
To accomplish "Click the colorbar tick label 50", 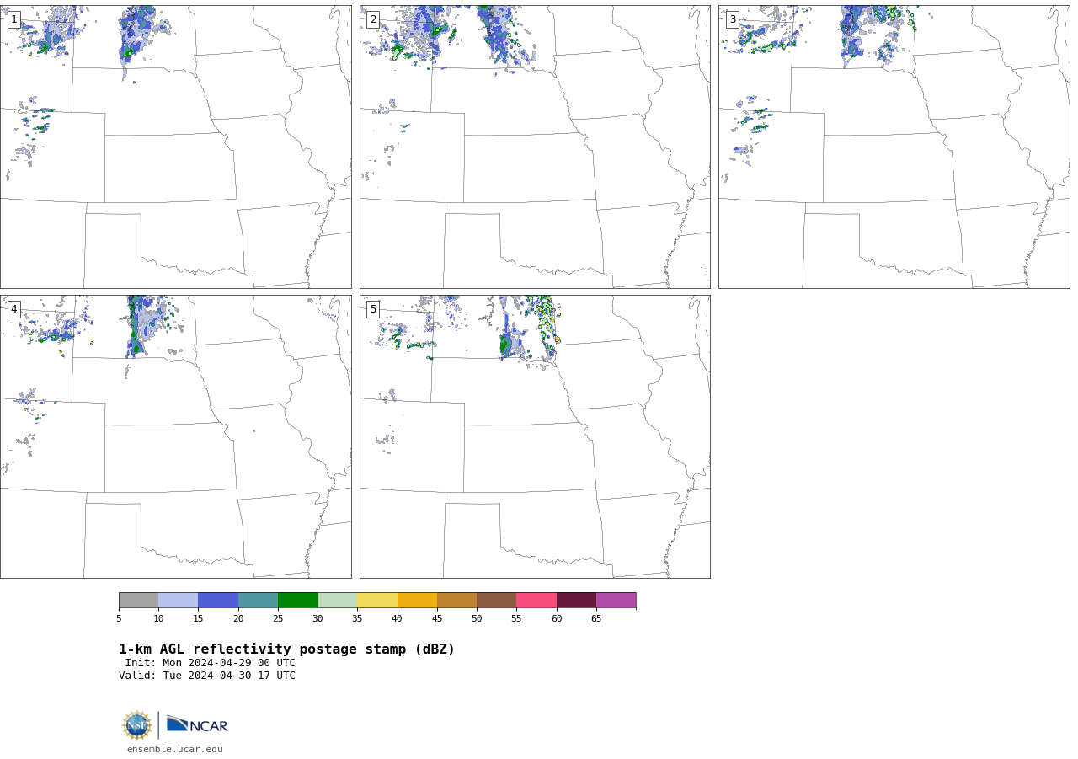I will pyautogui.click(x=477, y=619).
